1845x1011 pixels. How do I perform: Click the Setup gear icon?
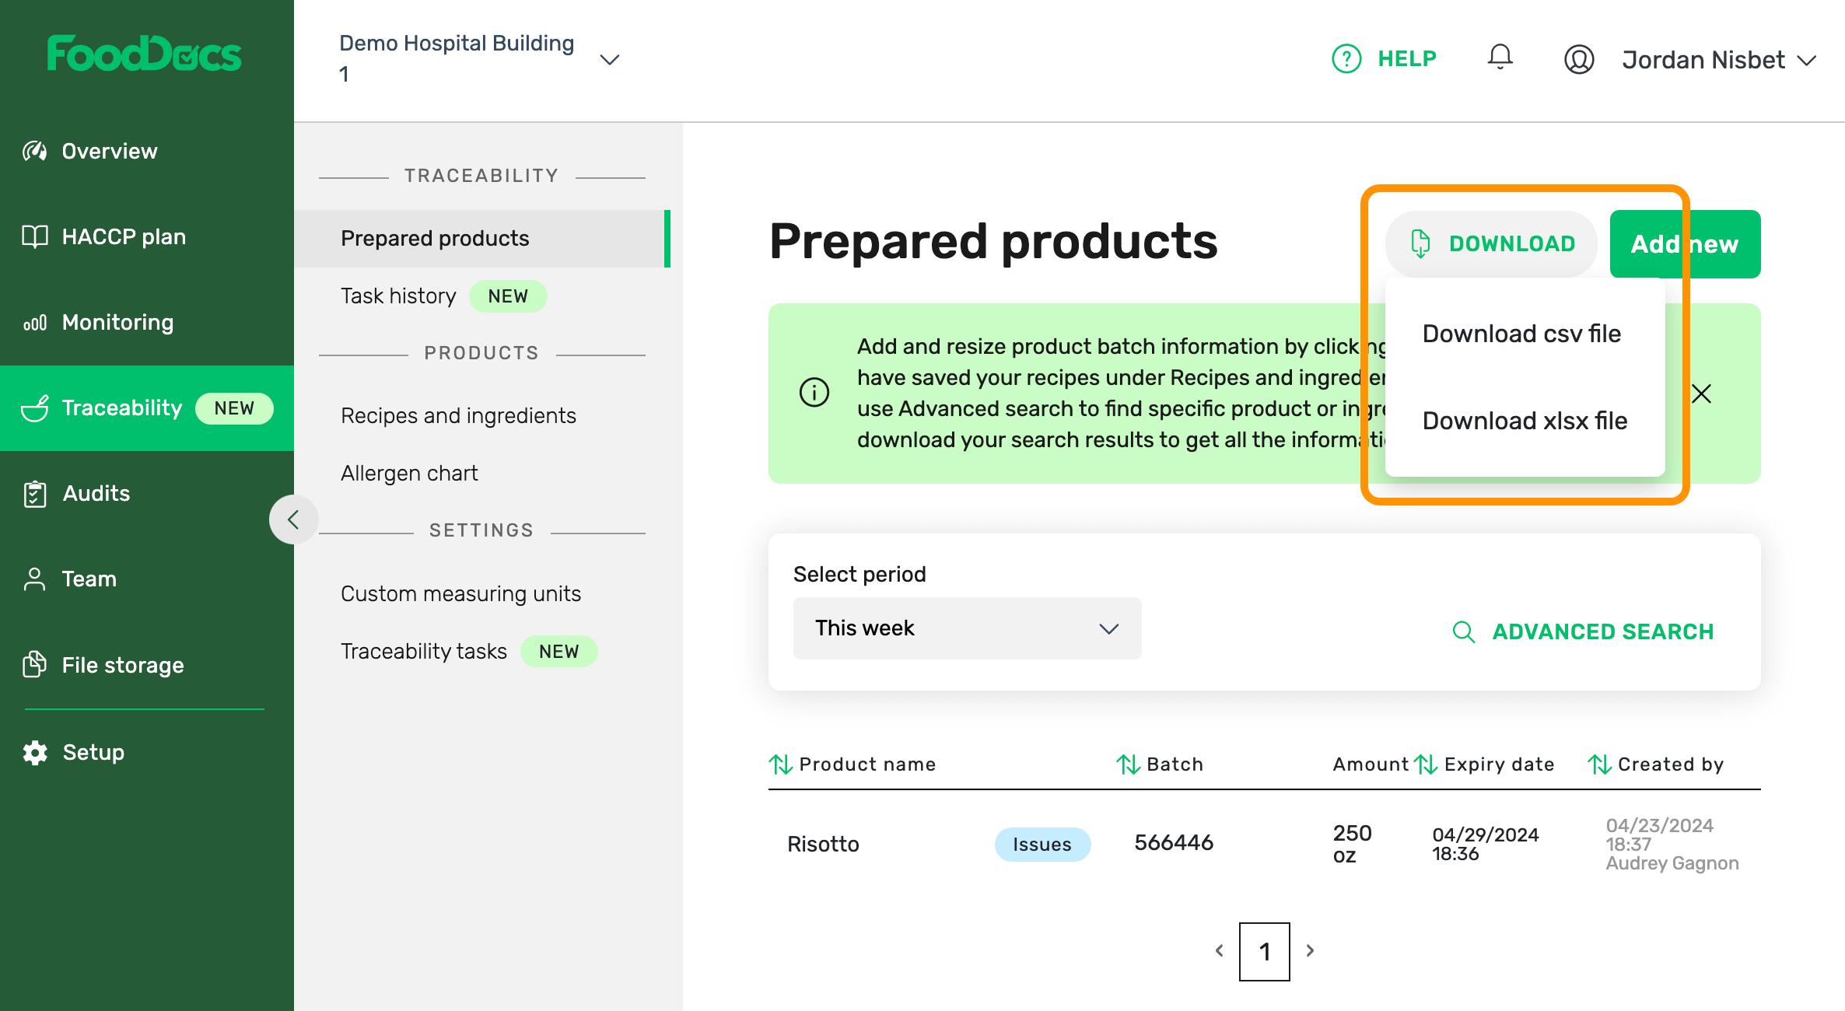pyautogui.click(x=34, y=752)
